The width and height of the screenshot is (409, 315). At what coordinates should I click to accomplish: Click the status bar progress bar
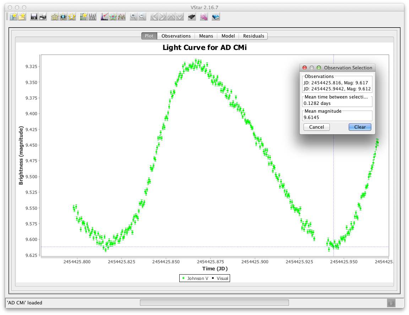point(214,303)
